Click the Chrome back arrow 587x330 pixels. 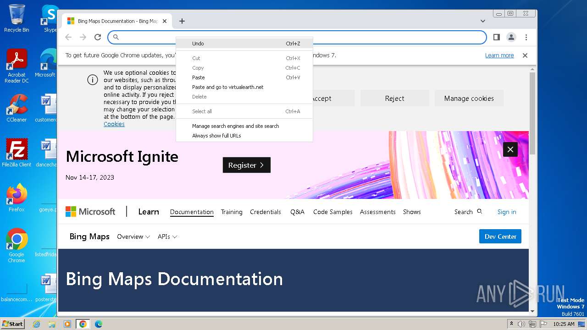(x=68, y=37)
